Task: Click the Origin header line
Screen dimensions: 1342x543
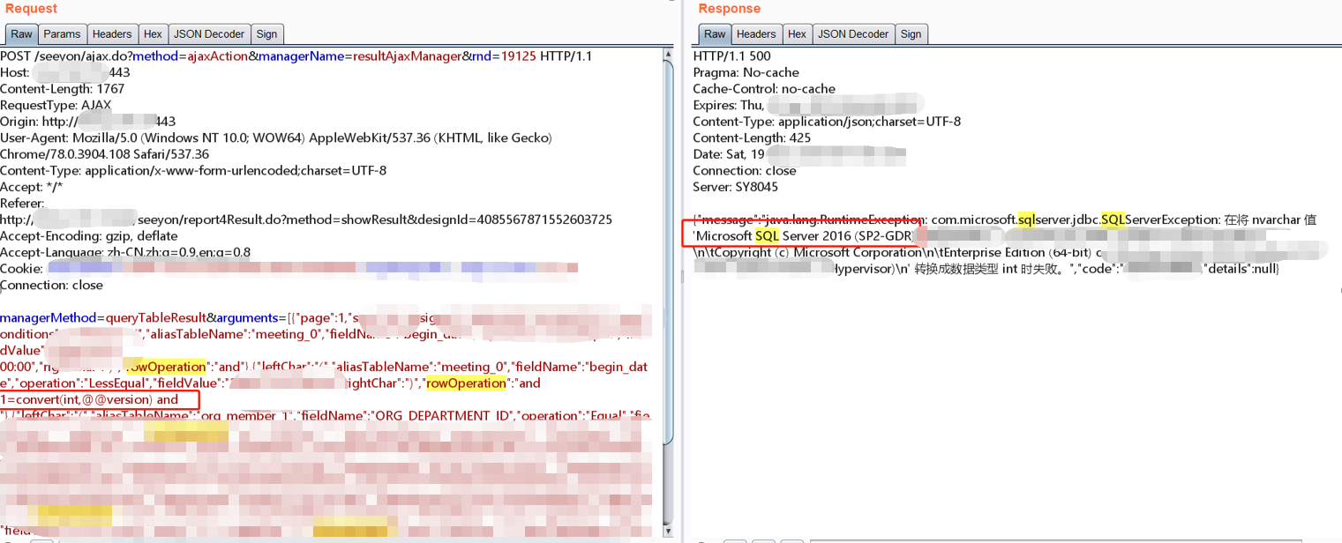Action: click(x=87, y=122)
